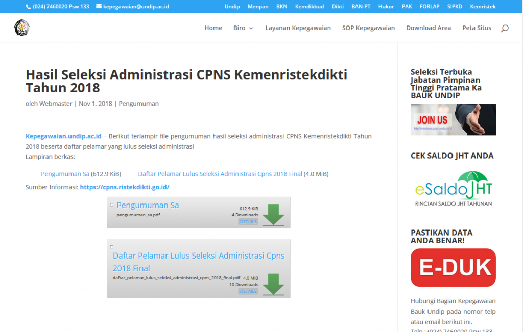The height and width of the screenshot is (332, 523).
Task: Click the phone icon in the top bar
Action: (28, 7)
